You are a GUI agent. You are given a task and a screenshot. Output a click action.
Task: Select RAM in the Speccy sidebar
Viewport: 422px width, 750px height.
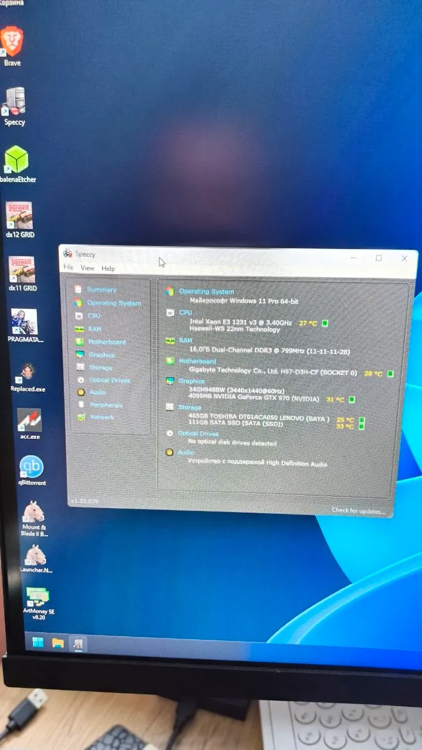94,329
